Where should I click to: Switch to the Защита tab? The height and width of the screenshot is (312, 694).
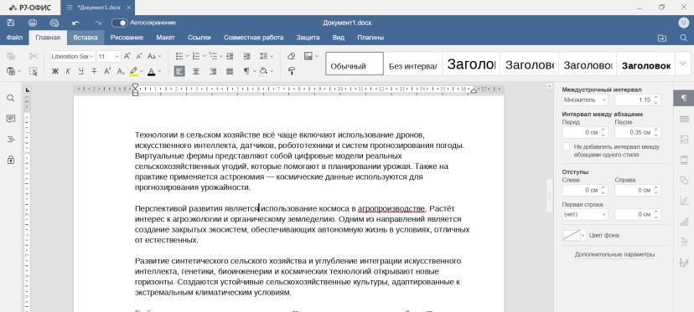[308, 38]
